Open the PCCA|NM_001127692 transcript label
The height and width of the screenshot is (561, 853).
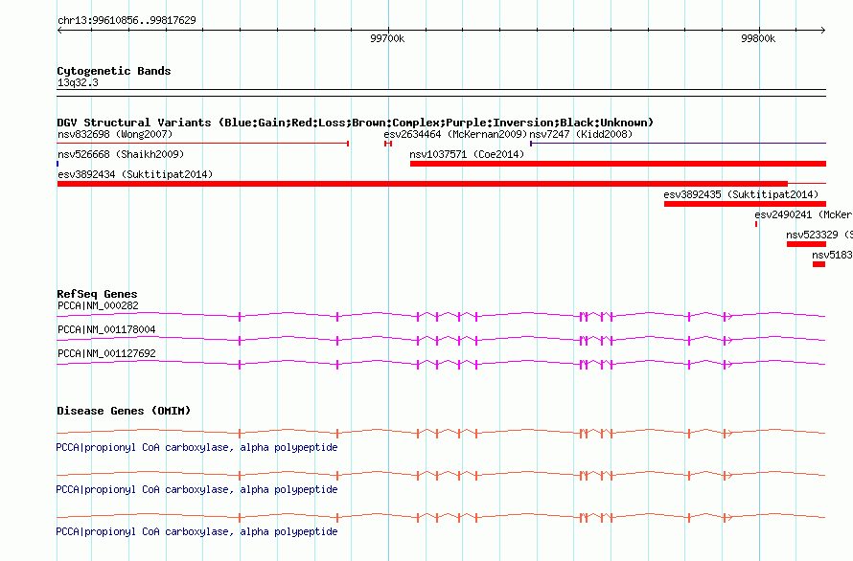click(106, 353)
